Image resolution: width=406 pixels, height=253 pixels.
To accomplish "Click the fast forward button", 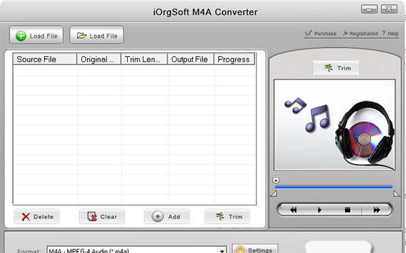I will click(376, 210).
